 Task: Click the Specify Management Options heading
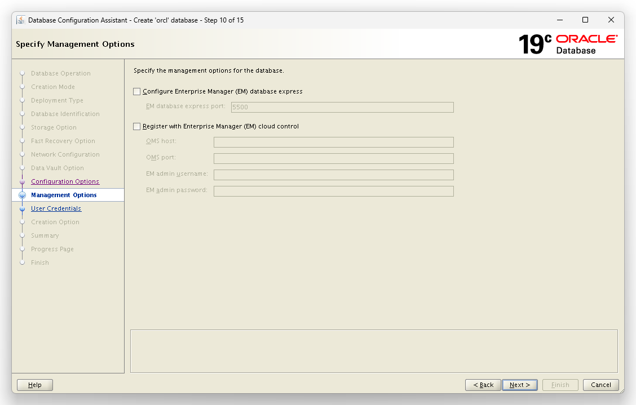75,44
